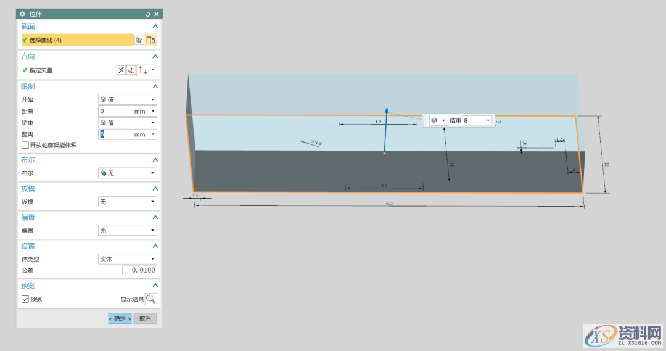Click the 取消 button

click(x=145, y=319)
